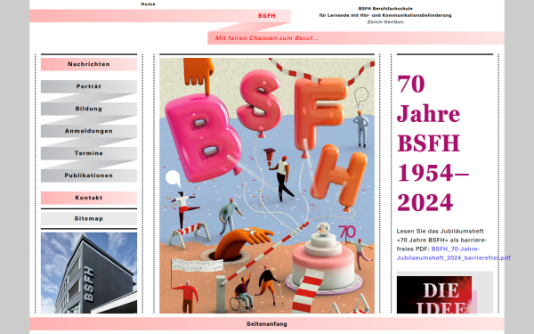Click the '70 Jahre BSFH 1954–2024' heading

433,143
